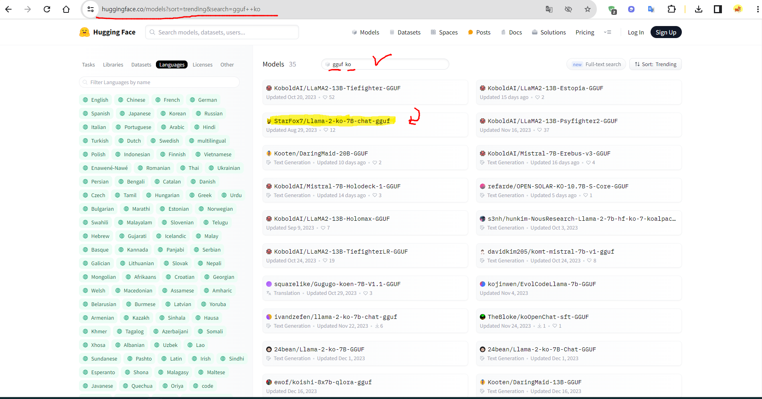The height and width of the screenshot is (399, 762).
Task: Click the browser back arrow
Action: (8, 9)
